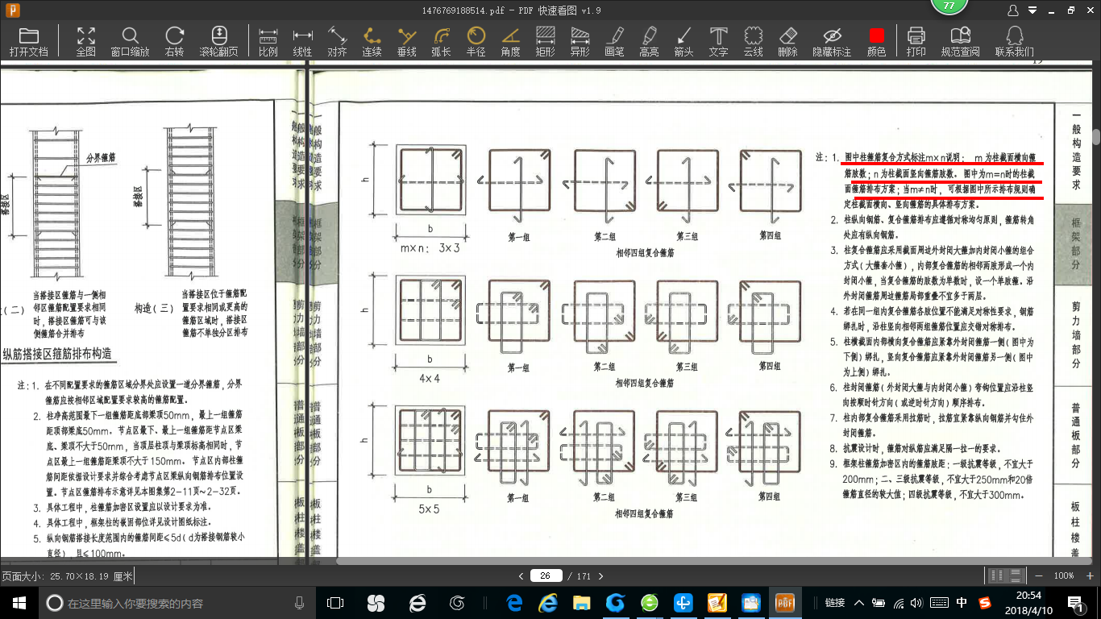Click the Windows search box
Image resolution: width=1101 pixels, height=619 pixels.
pos(176,602)
